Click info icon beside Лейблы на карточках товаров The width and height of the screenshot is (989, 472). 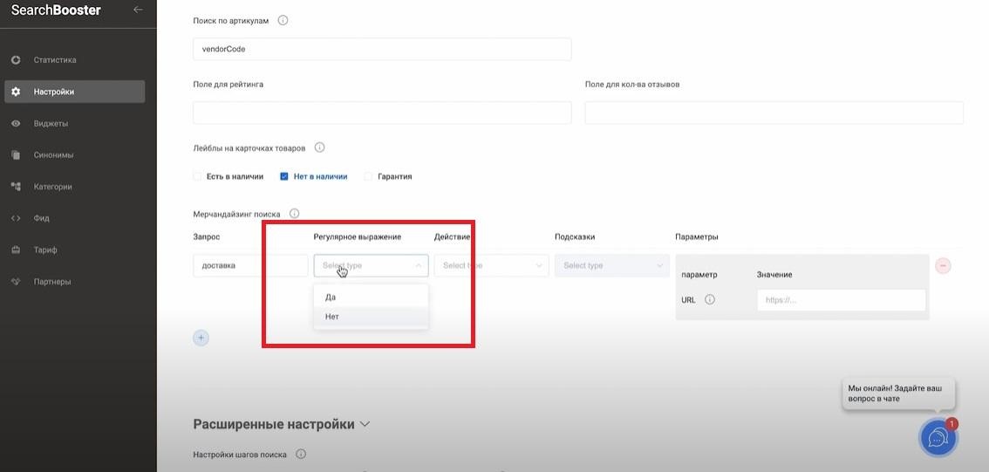pos(319,147)
